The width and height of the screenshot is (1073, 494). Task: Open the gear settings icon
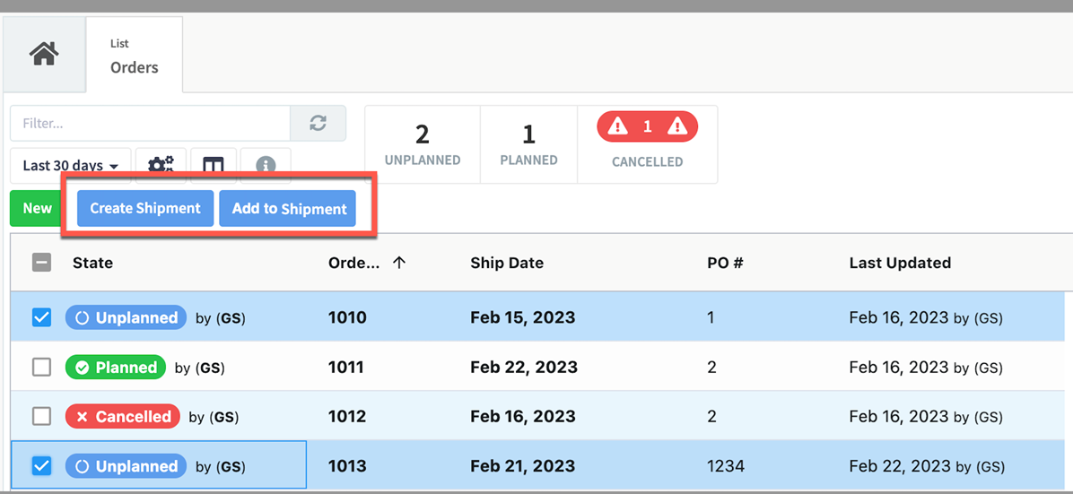pos(161,166)
